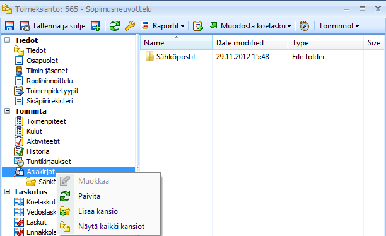Select Osapuolet in the tree
The image size is (386, 236).
36,61
